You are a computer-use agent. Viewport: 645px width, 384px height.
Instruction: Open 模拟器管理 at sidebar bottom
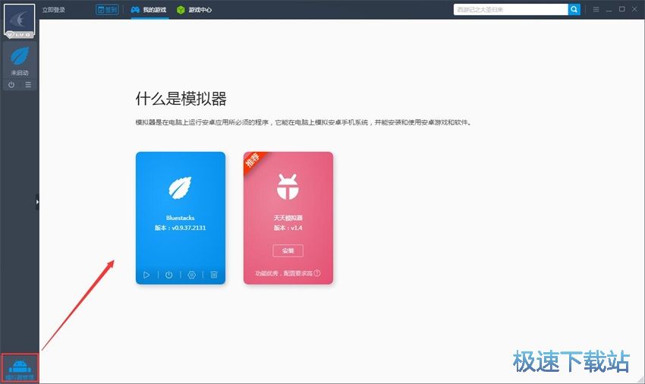pos(20,369)
